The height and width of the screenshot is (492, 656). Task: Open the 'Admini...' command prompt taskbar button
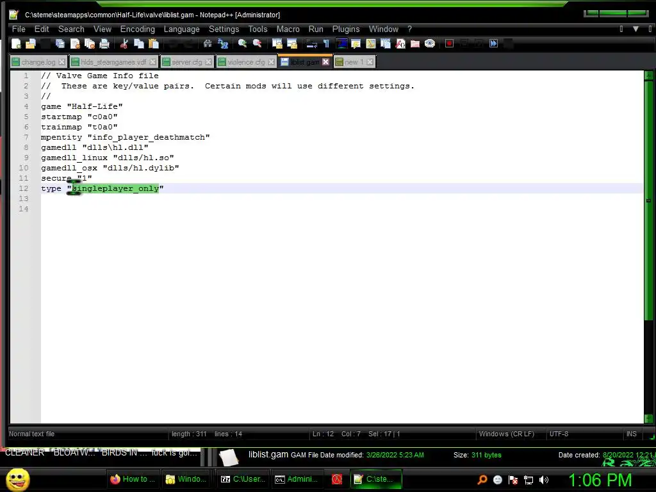[296, 479]
